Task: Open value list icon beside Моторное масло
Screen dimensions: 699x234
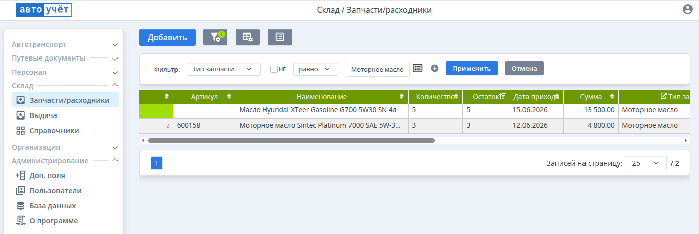Action: tap(417, 68)
